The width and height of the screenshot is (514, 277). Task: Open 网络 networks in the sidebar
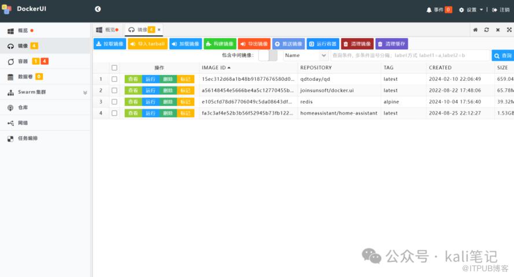tap(45, 123)
